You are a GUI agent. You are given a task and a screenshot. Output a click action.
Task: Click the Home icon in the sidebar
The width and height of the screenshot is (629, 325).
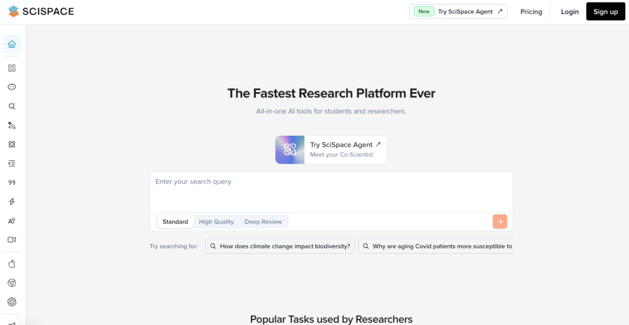12,44
